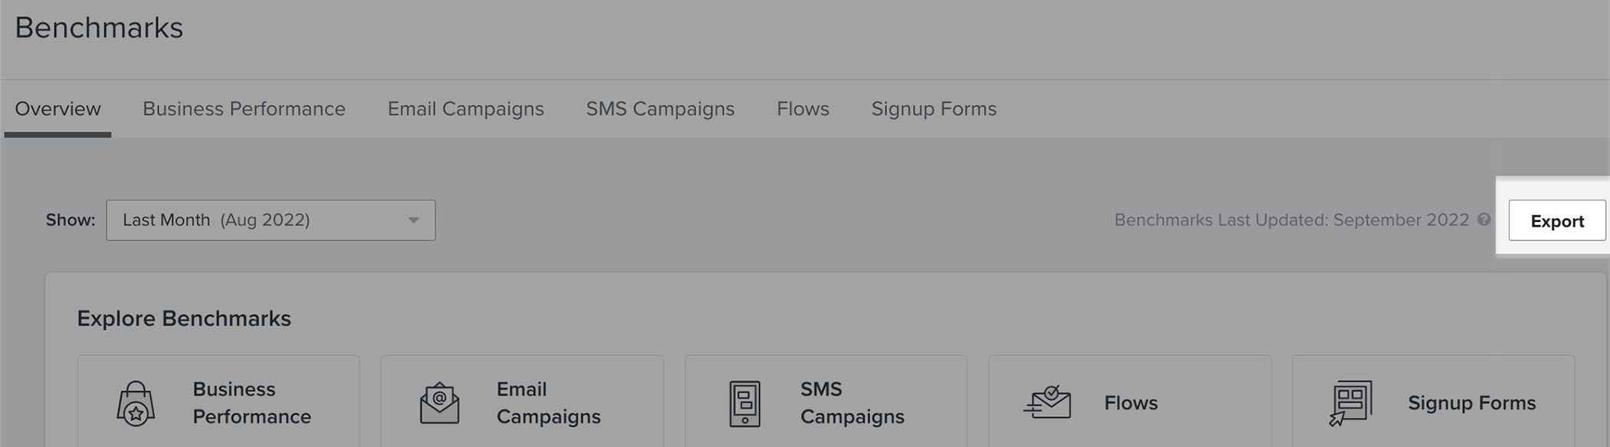The image size is (1610, 447).
Task: Click the SMS Campaigns phone icon
Action: pos(744,403)
